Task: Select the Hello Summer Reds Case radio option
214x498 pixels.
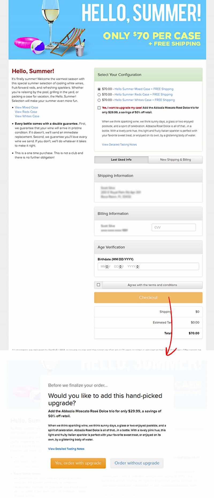Action: (x=99, y=95)
